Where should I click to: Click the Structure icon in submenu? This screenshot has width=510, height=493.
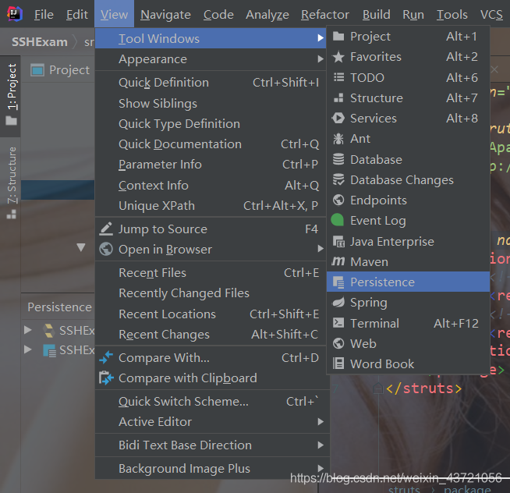(338, 98)
